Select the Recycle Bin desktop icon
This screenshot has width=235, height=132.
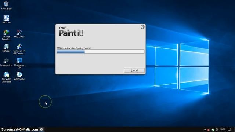pos(6,5)
